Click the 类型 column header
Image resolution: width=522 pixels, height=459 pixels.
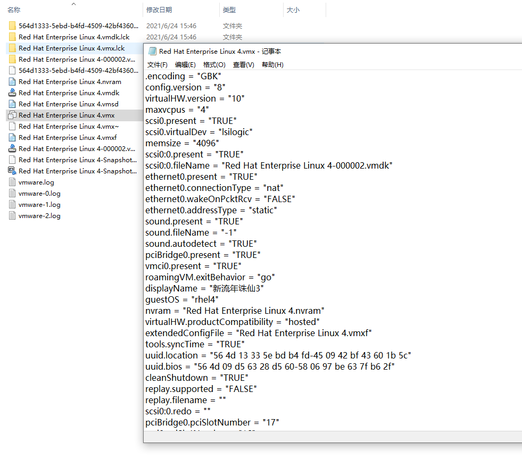pyautogui.click(x=229, y=10)
